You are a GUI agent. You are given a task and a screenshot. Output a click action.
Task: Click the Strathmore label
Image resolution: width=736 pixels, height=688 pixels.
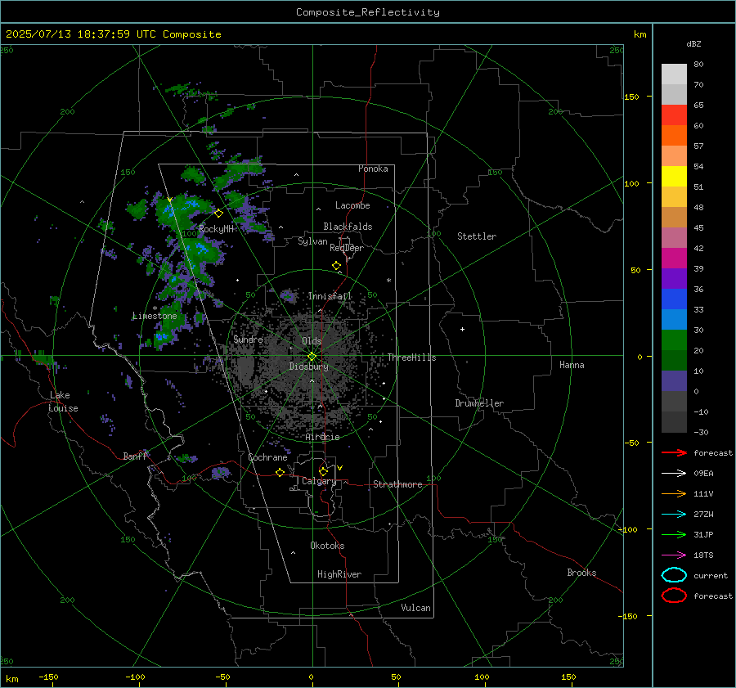coord(397,484)
